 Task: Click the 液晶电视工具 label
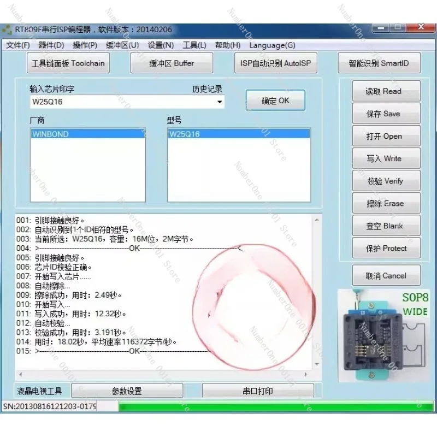[39, 391]
